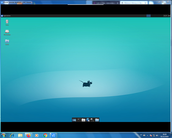Open the Home folder desktop icon
The width and height of the screenshot is (172, 138).
[x=7, y=42]
